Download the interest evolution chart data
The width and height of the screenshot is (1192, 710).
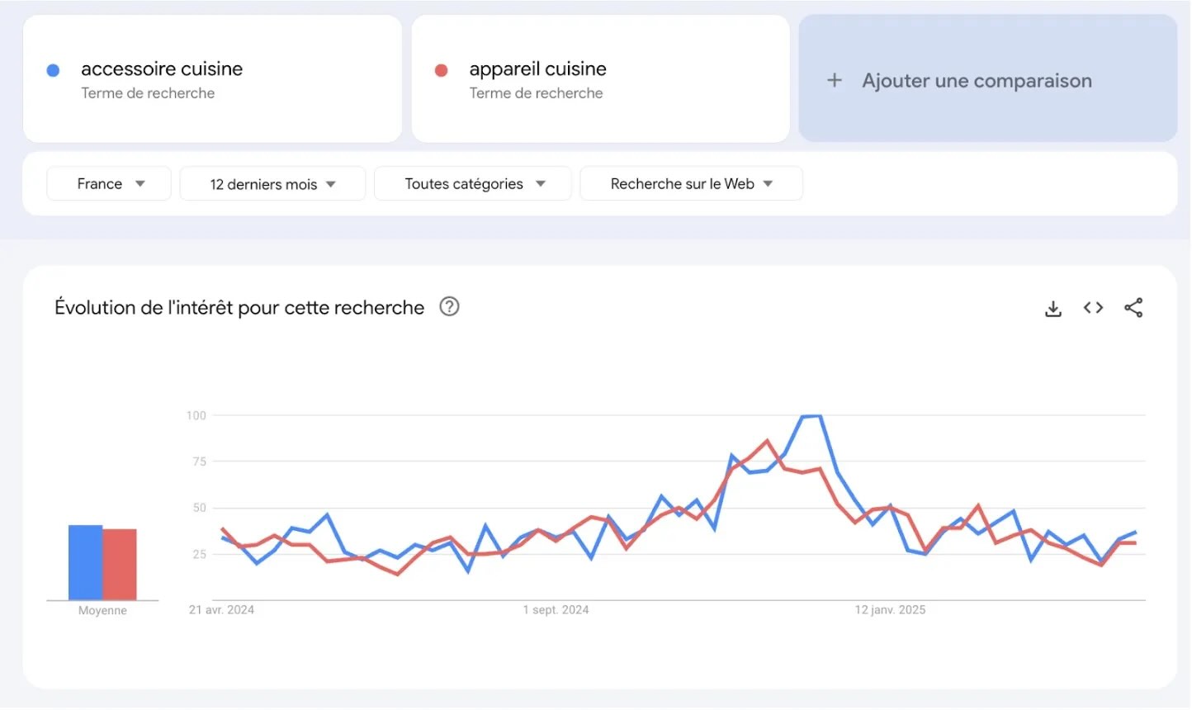click(1052, 307)
